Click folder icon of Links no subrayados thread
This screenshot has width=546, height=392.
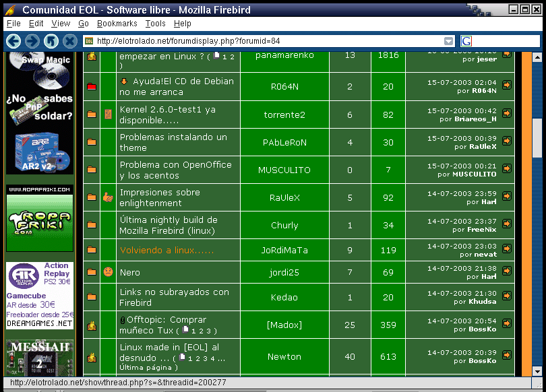click(x=92, y=297)
